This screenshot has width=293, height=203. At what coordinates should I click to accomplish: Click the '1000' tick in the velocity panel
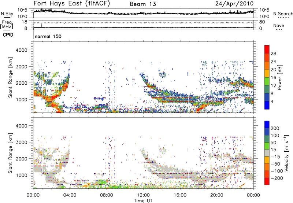[x=21, y=175]
